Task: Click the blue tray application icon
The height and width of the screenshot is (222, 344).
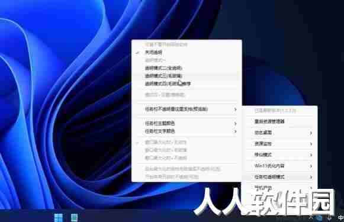Action: 320,217
